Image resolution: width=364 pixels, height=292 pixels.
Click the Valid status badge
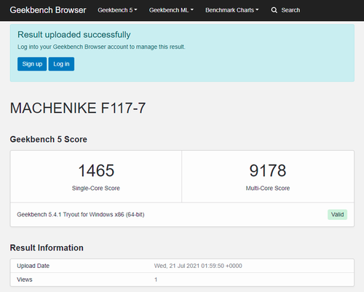(337, 215)
